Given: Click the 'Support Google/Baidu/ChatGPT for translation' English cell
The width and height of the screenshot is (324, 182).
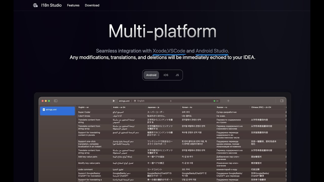Looking at the screenshot, I should click(89, 175).
